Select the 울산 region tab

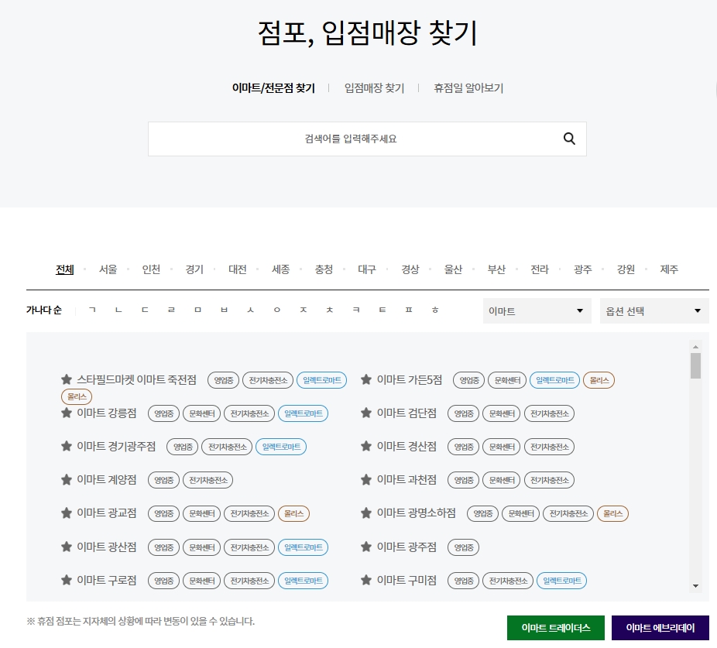(x=453, y=269)
